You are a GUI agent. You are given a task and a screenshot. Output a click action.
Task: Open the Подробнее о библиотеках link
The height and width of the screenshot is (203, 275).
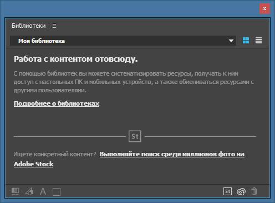[57, 103]
